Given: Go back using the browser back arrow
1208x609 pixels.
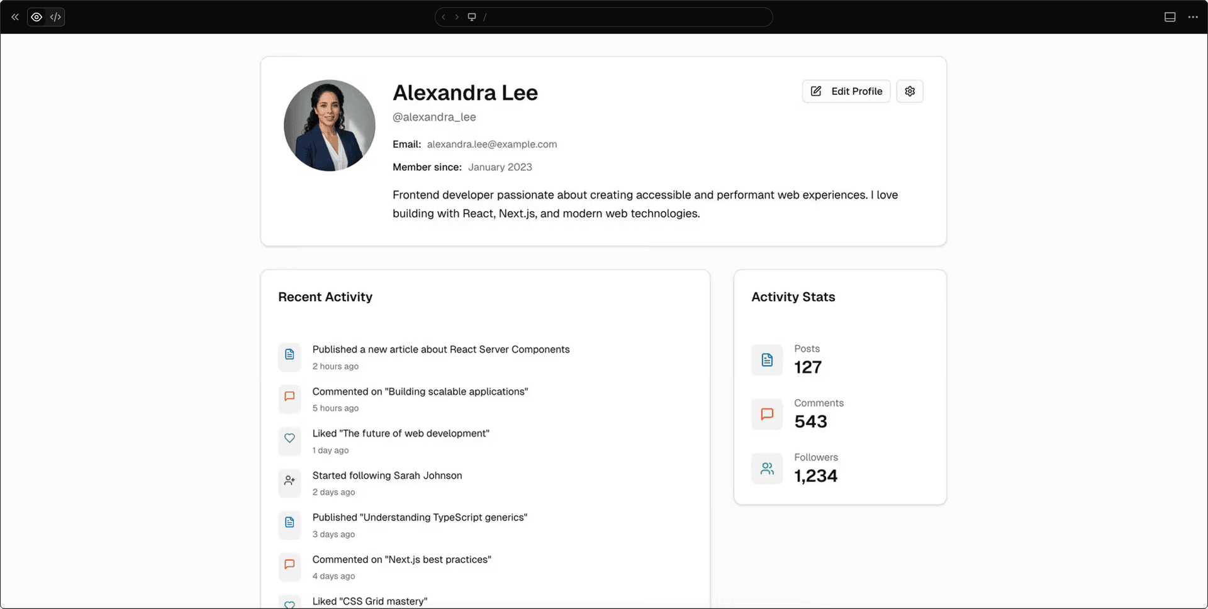Looking at the screenshot, I should [444, 17].
